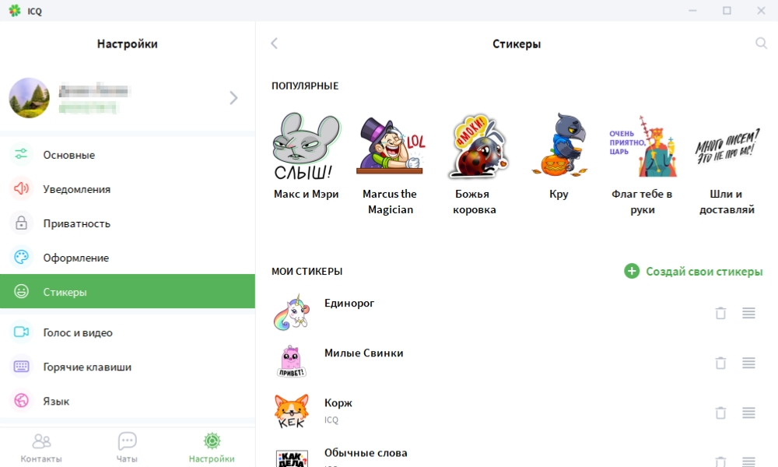Open the Милые Свинки pack row
778x467 pixels.
[517, 363]
